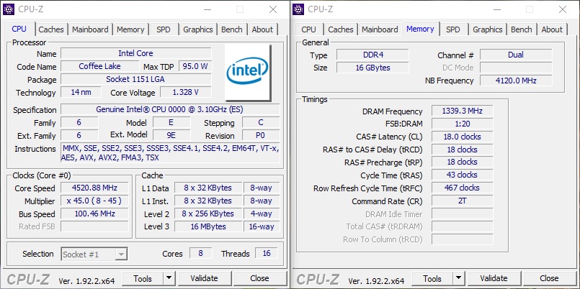The image size is (580, 289).
Task: Select the CPU tab in the left window
Action: (19, 29)
